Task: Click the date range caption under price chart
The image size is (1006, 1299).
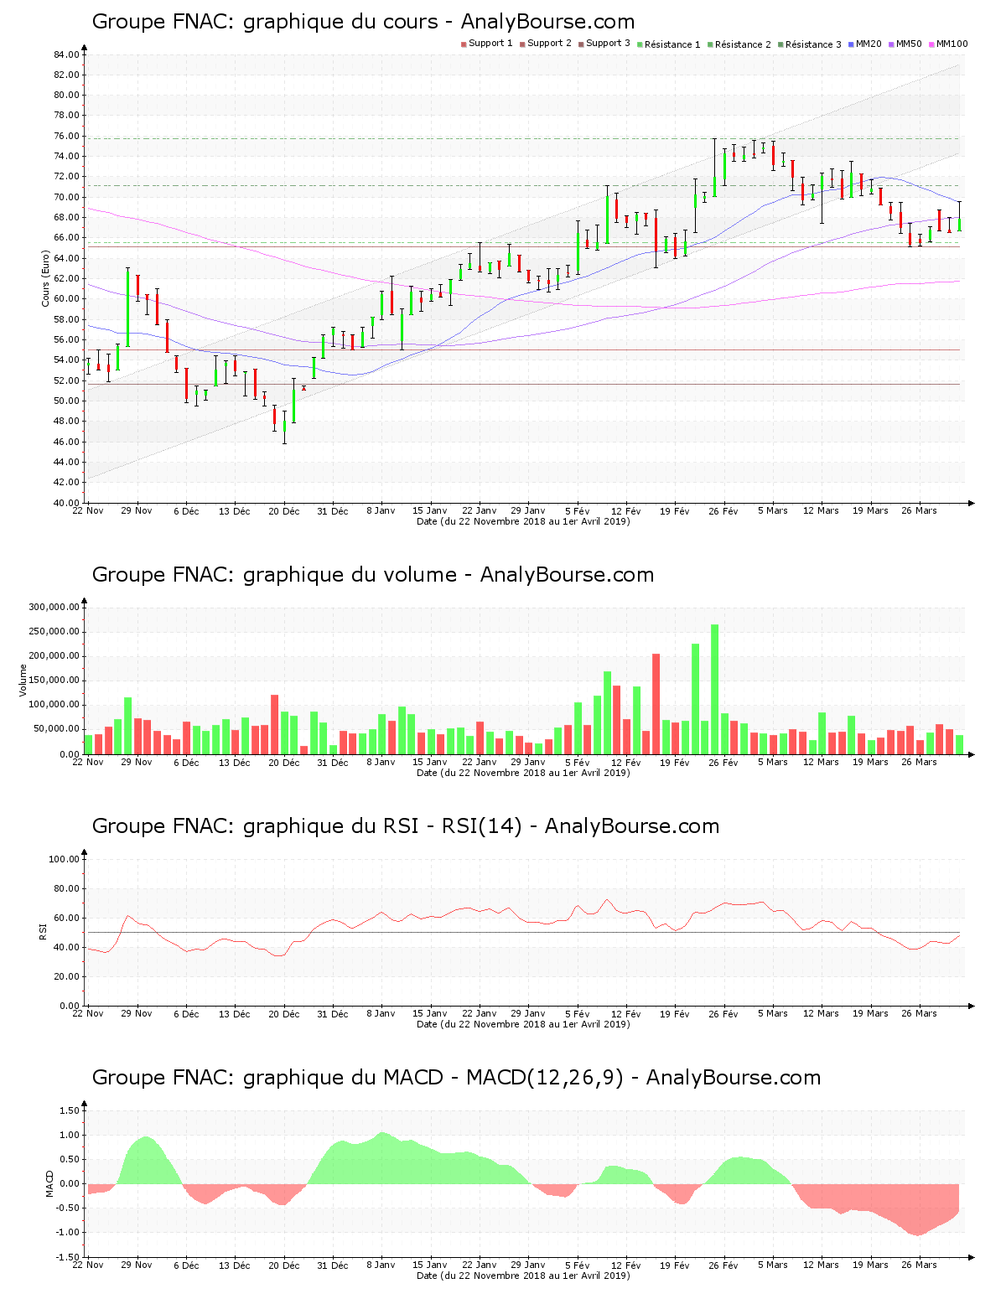Action: pyautogui.click(x=523, y=521)
